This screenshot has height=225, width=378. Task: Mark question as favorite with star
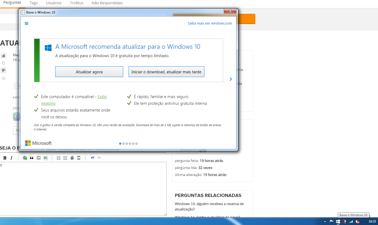point(4,78)
